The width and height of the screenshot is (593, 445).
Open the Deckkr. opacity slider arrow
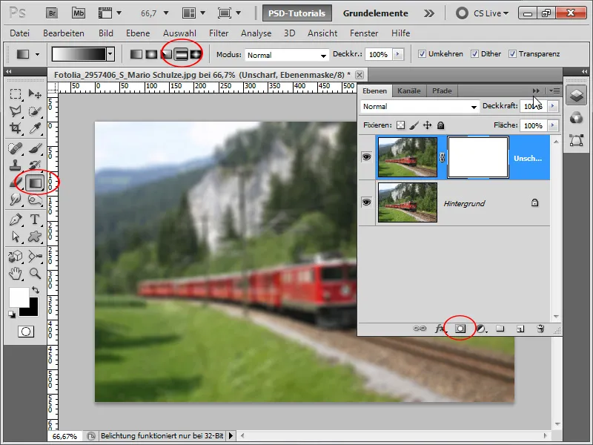click(x=397, y=54)
